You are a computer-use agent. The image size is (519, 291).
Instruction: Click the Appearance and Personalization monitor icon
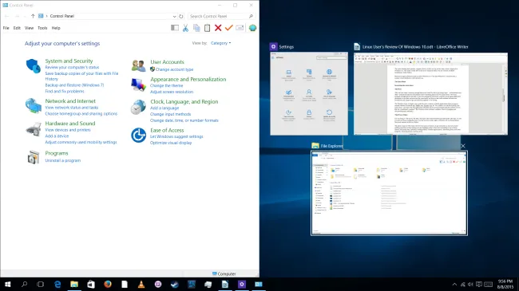[x=138, y=85]
